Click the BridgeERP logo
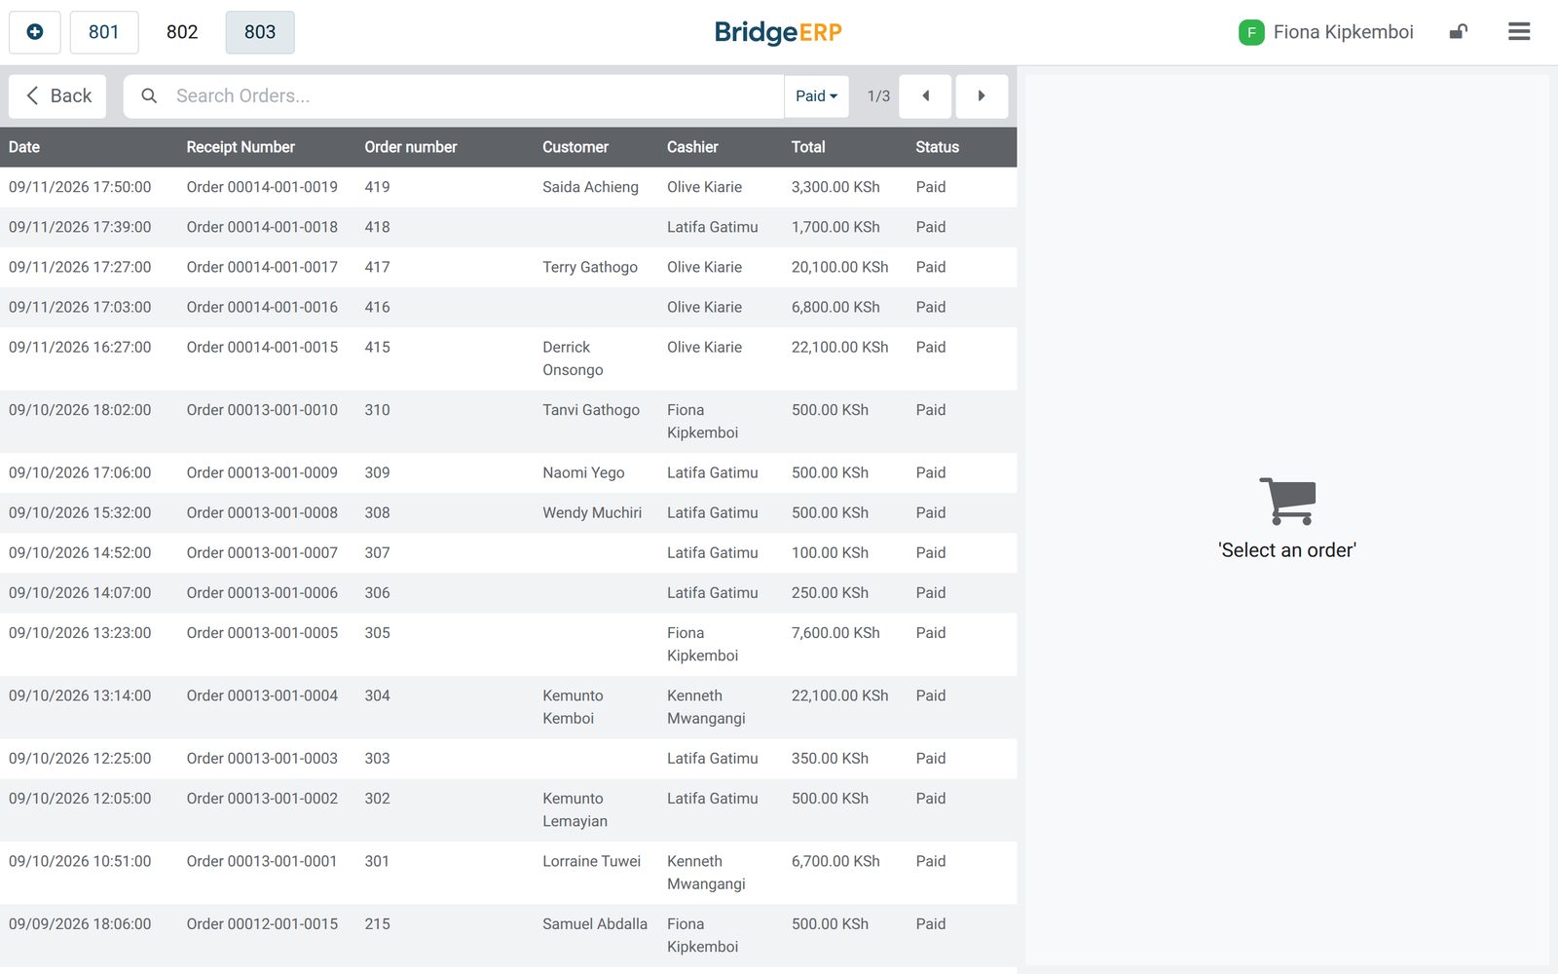The image size is (1558, 974). coord(778,32)
